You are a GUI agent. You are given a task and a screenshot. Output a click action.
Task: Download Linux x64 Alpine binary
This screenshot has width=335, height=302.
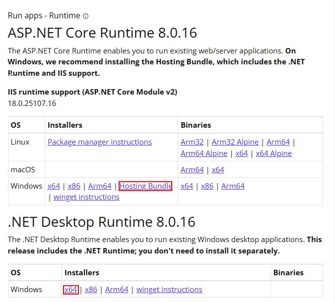click(x=273, y=153)
